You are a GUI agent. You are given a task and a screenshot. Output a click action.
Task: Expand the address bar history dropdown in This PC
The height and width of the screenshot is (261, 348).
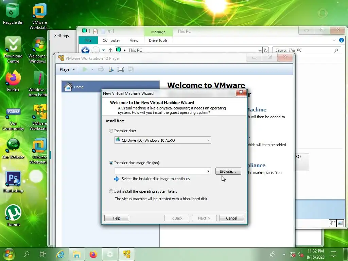pos(260,50)
